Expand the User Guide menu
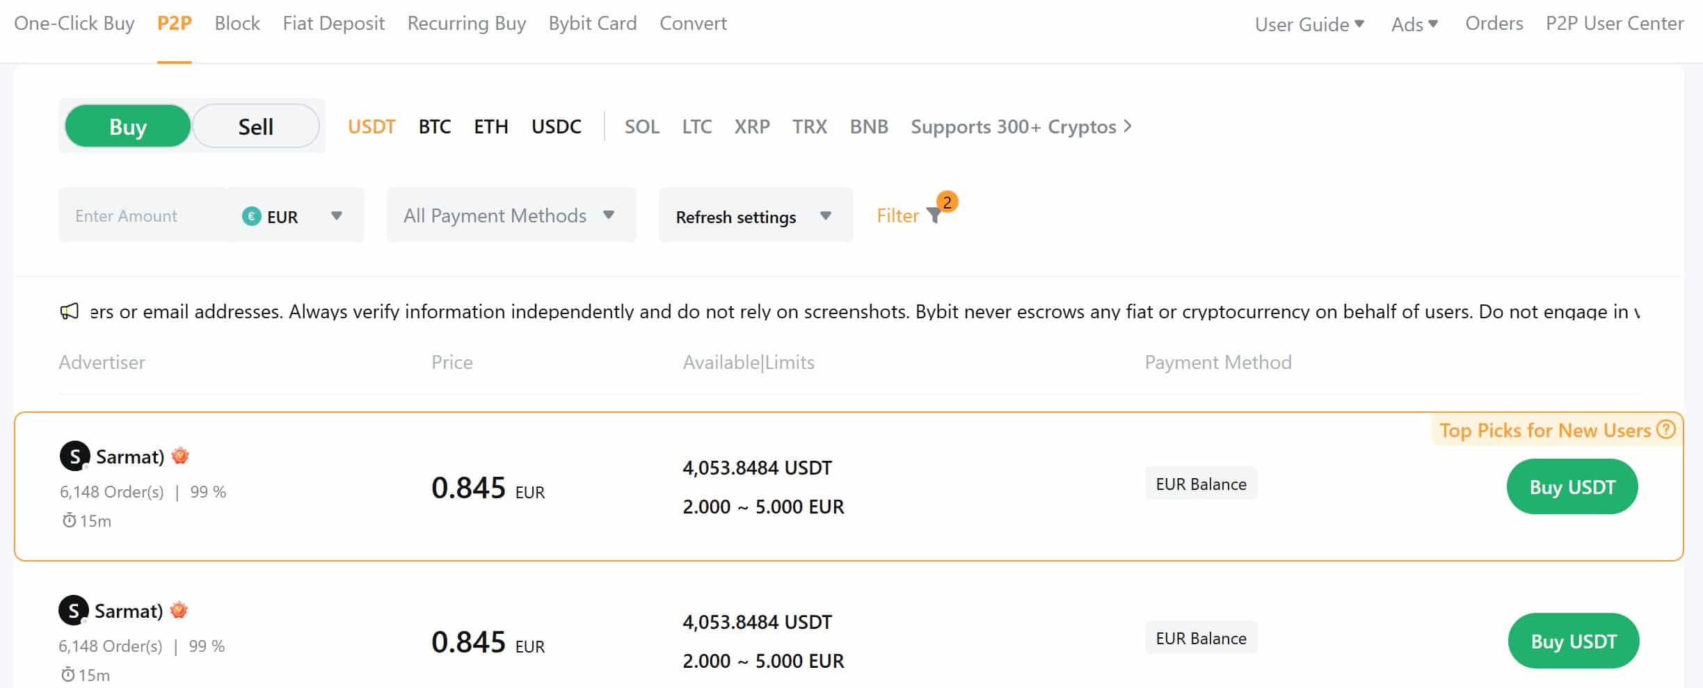1703x688 pixels. 1309,24
